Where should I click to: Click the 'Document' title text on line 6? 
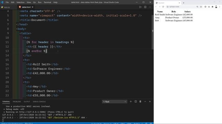(x=38, y=20)
